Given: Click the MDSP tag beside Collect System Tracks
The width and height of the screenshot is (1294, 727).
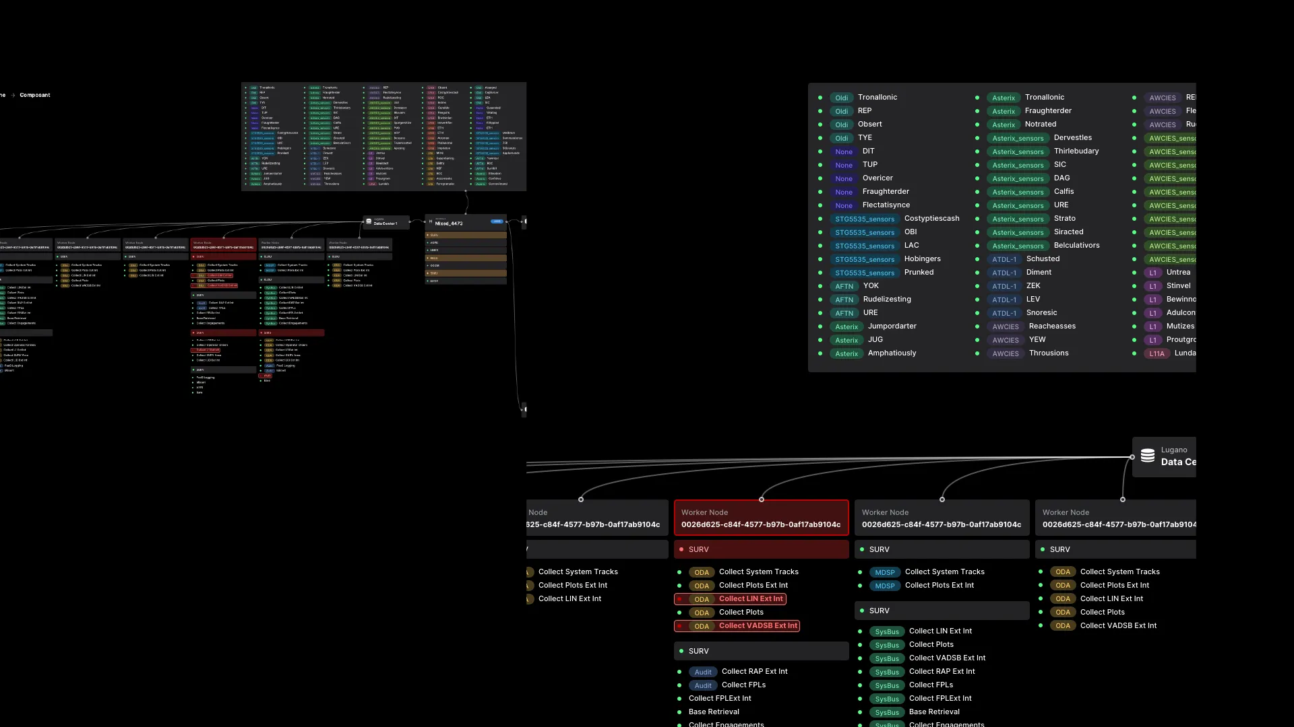Looking at the screenshot, I should click(884, 572).
